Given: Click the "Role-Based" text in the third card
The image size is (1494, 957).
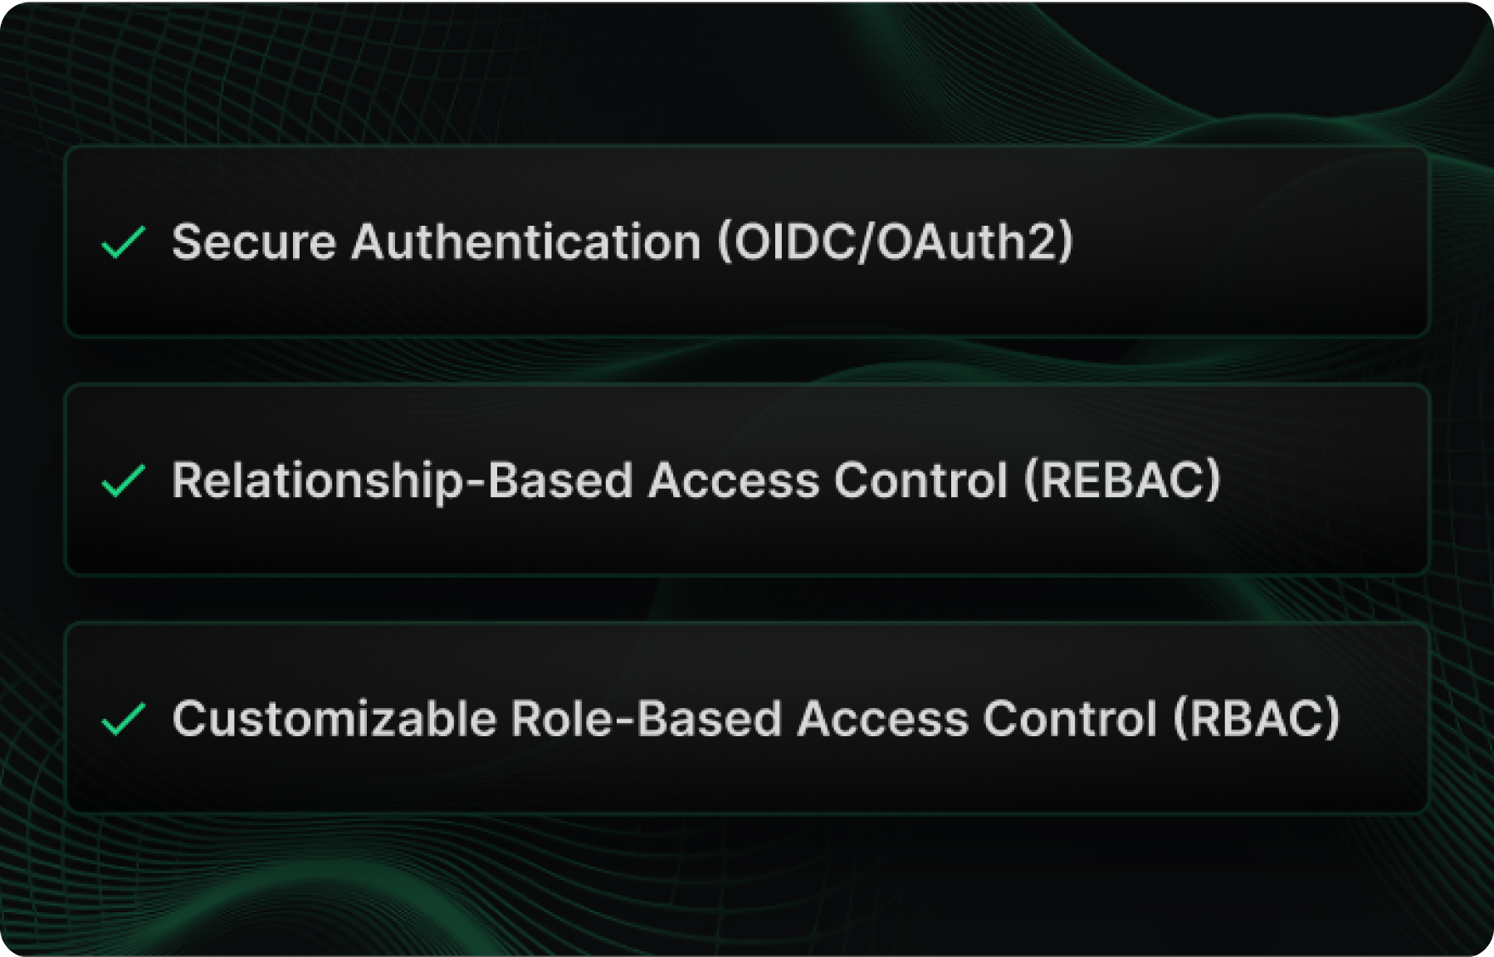Looking at the screenshot, I should click(646, 719).
